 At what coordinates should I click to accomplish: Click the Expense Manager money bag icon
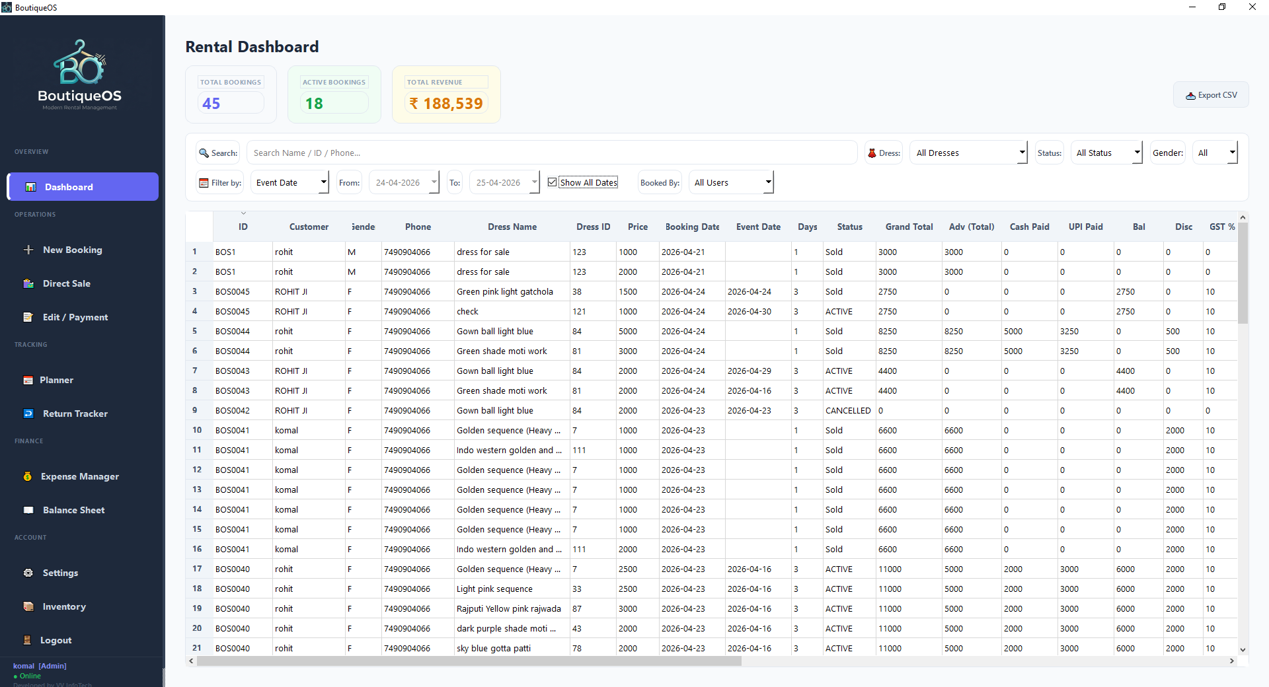click(28, 476)
